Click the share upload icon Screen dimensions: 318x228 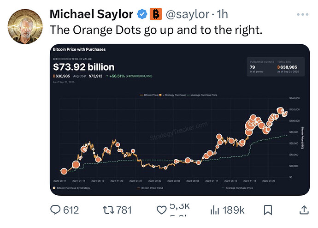click(x=303, y=210)
